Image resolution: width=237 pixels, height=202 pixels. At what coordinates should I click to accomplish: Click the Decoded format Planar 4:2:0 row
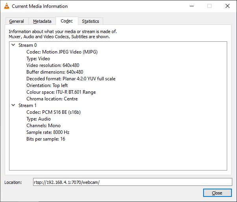[71, 79]
